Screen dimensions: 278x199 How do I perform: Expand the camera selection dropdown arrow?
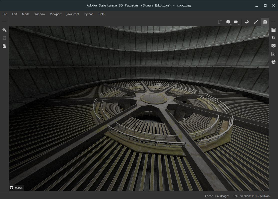(x=239, y=24)
